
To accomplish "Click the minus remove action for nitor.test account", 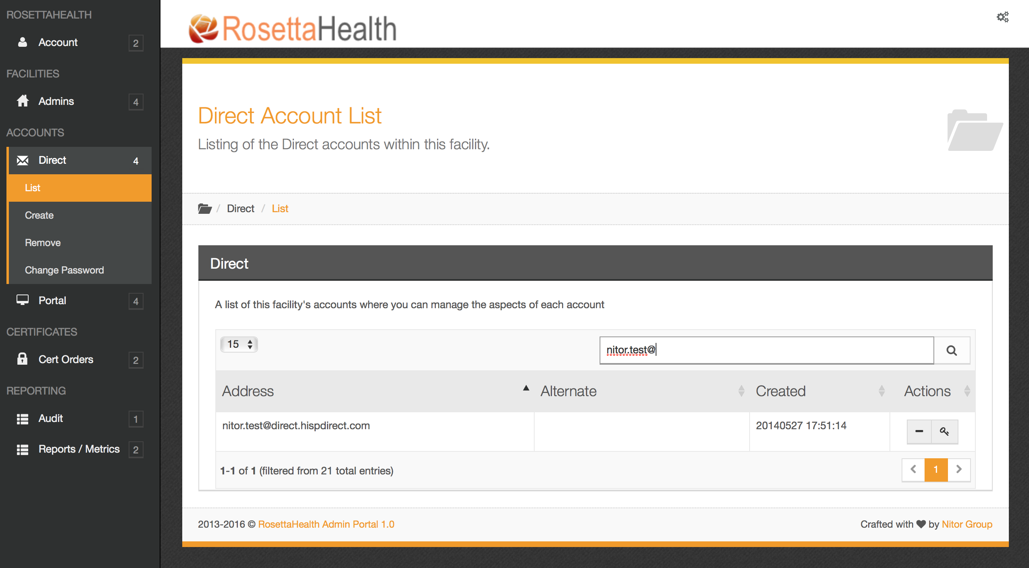I will [919, 431].
